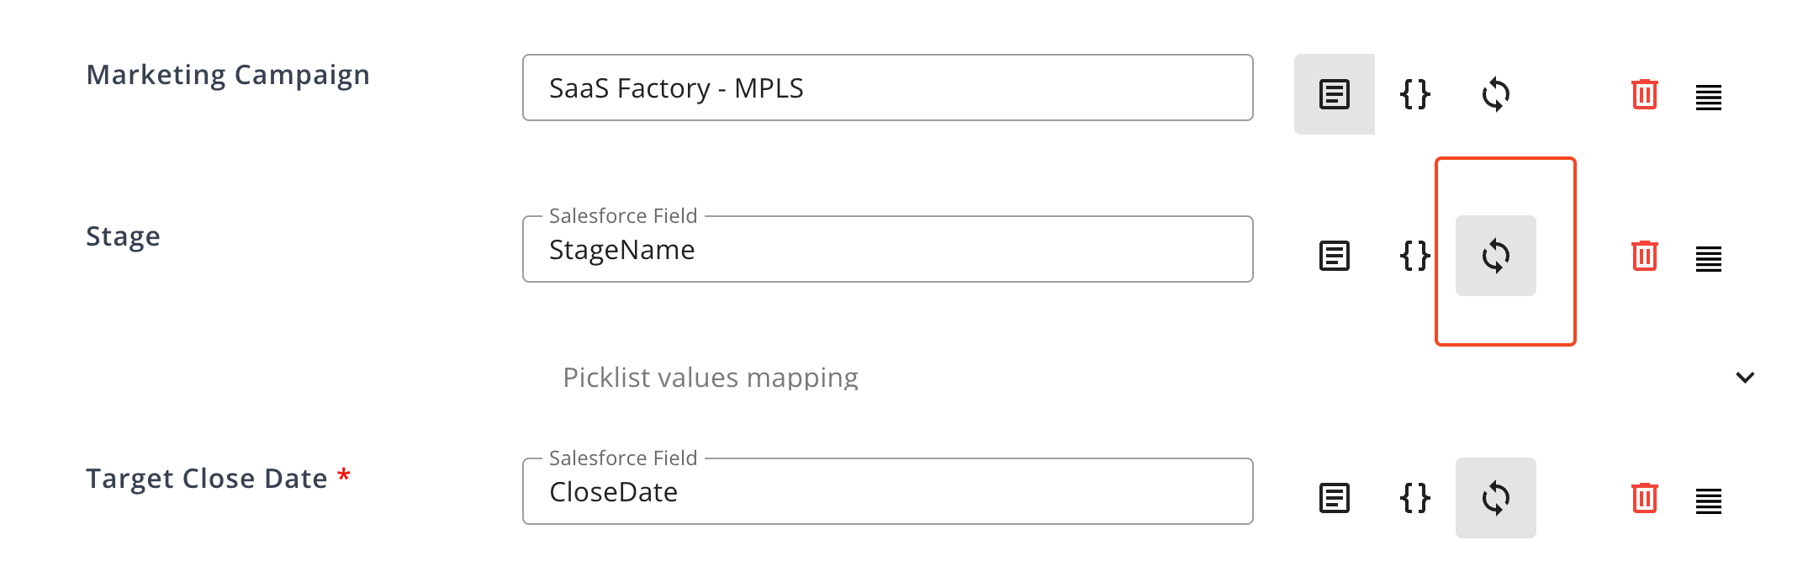Open the Picklist values mapping section
The image size is (1808, 572).
pyautogui.click(x=711, y=378)
